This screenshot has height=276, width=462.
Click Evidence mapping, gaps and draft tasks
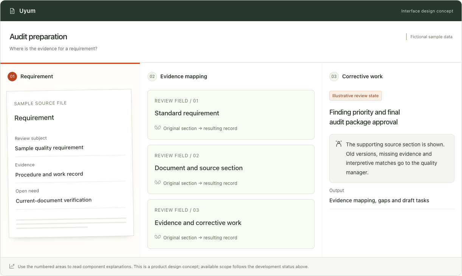pos(379,201)
